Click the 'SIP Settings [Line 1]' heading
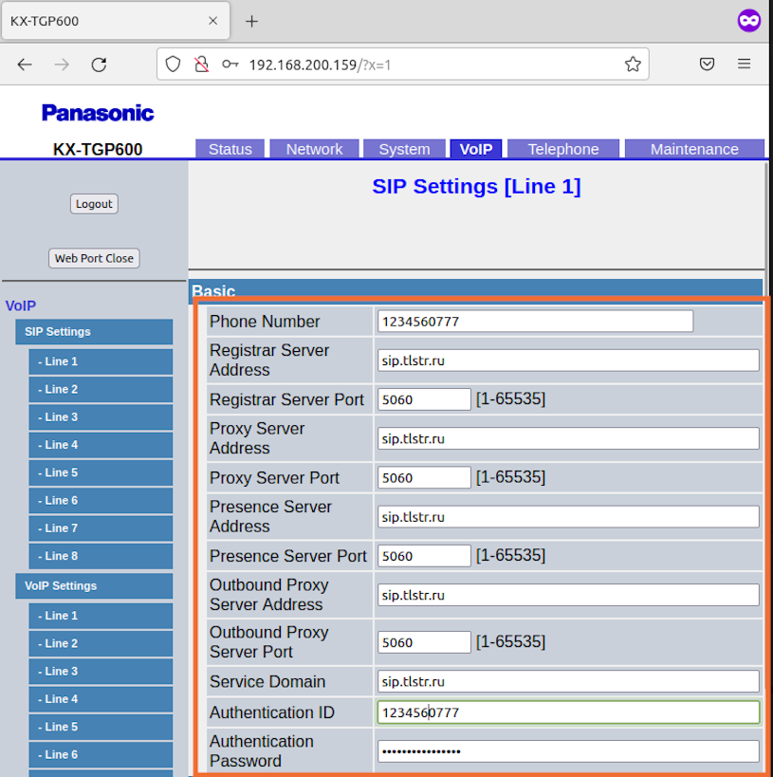The width and height of the screenshot is (773, 777). [x=476, y=186]
